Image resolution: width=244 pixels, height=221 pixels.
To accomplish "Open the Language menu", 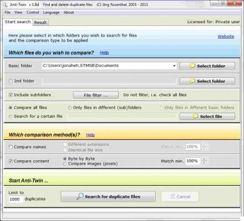I will point(51,13).
